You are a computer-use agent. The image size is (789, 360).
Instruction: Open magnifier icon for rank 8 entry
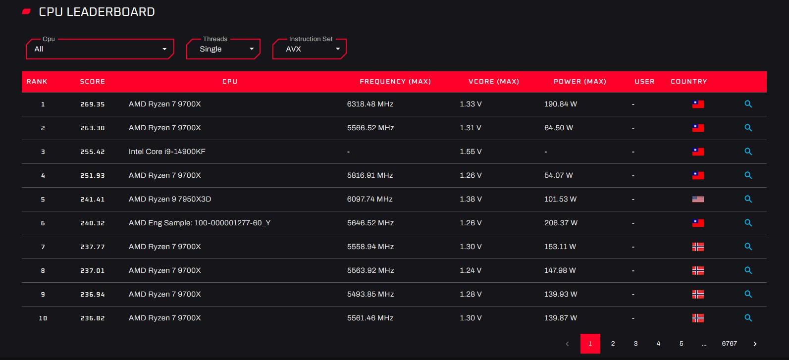748,270
